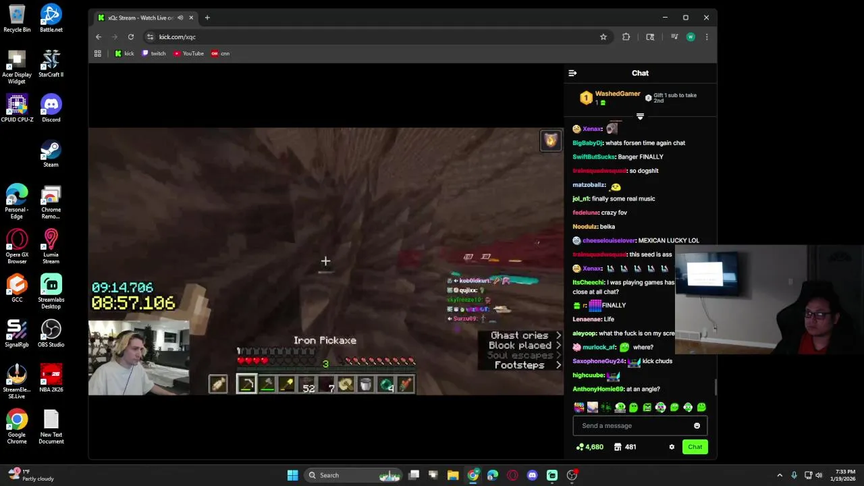Click chat username BigBabyDj
This screenshot has height=486, width=864.
587,143
